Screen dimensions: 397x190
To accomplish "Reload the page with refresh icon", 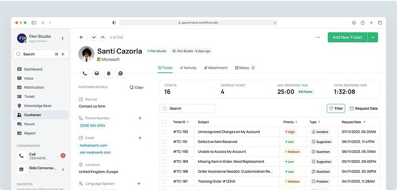I will pyautogui.click(x=275, y=23).
